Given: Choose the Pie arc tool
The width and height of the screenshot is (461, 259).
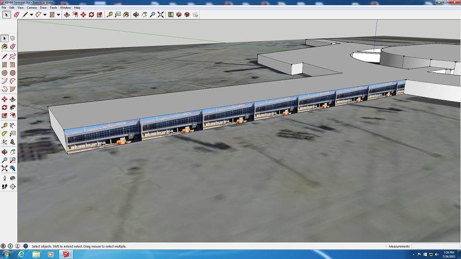Looking at the screenshot, I should [12, 89].
